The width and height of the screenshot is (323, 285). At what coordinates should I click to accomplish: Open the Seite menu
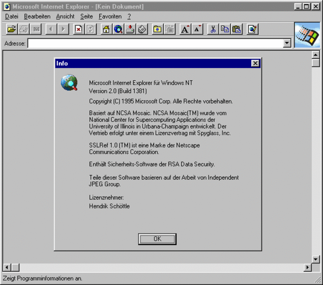[87, 16]
